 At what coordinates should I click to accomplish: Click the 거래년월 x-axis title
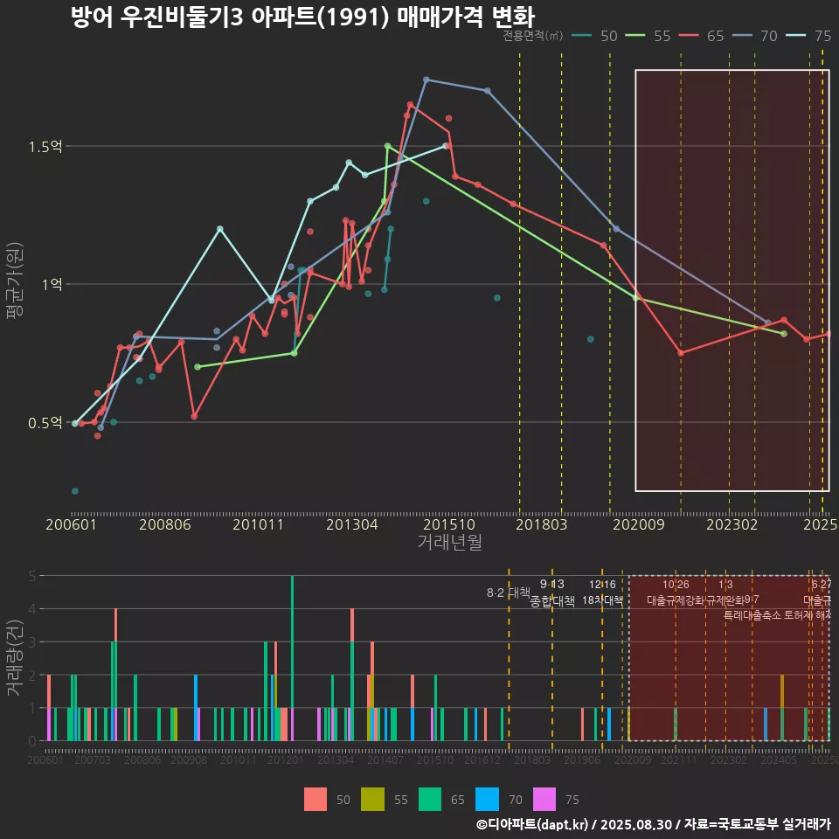pos(449,542)
